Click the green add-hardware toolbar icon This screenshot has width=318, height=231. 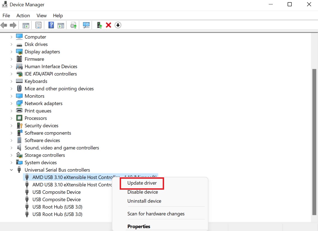tap(100, 25)
